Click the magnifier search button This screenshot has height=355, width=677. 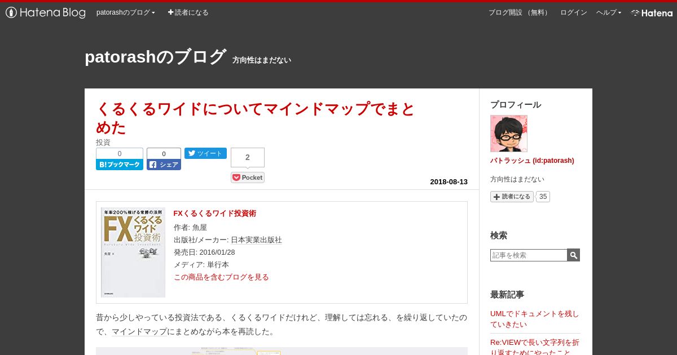(574, 255)
